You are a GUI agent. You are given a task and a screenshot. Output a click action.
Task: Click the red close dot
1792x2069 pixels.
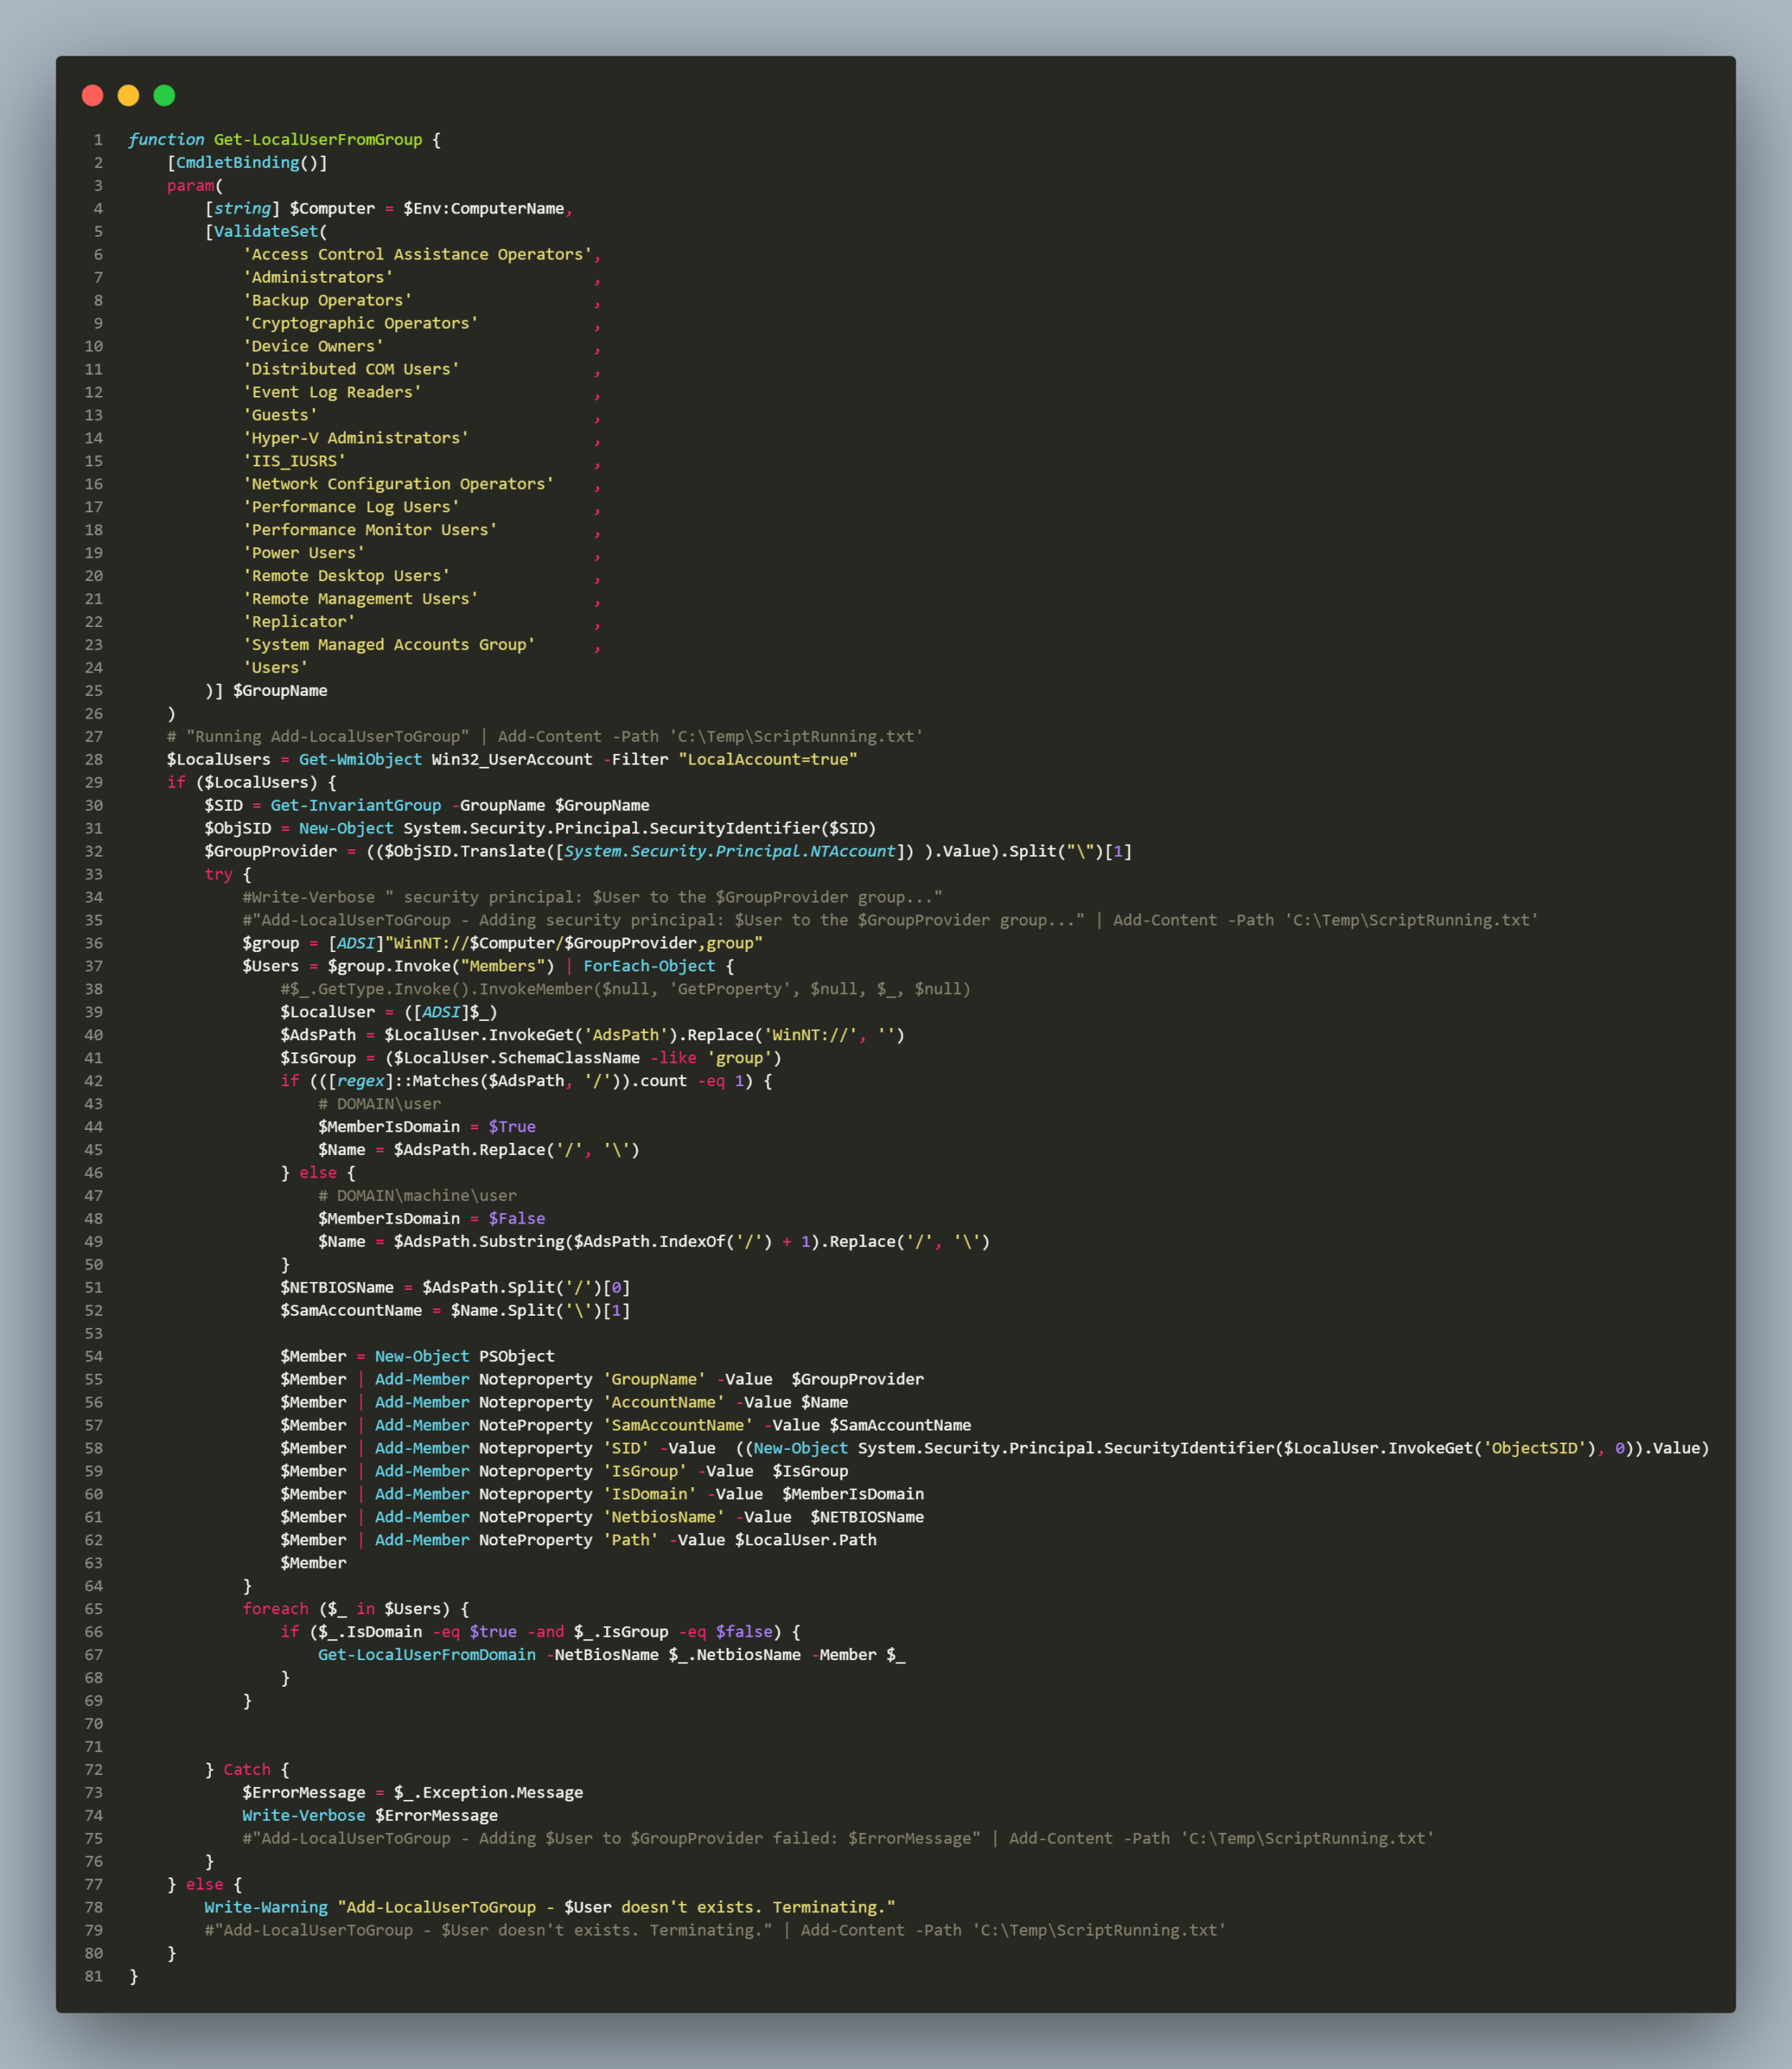click(x=92, y=95)
